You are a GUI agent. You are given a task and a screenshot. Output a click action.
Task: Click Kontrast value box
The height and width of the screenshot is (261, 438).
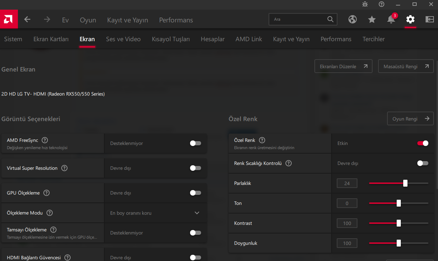tap(347, 223)
